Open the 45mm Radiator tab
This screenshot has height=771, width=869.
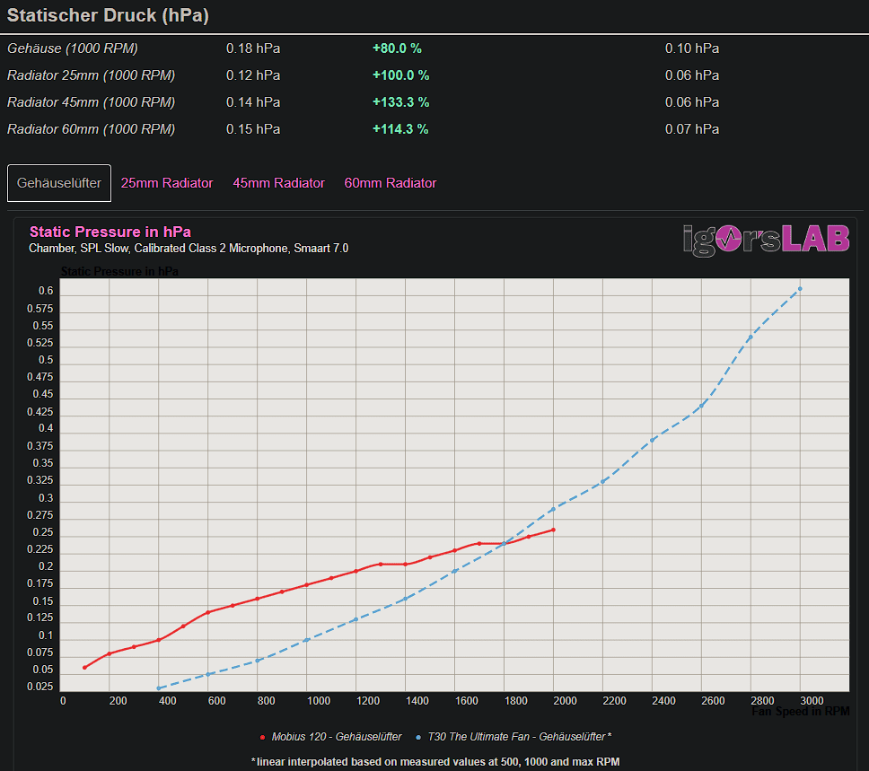279,183
